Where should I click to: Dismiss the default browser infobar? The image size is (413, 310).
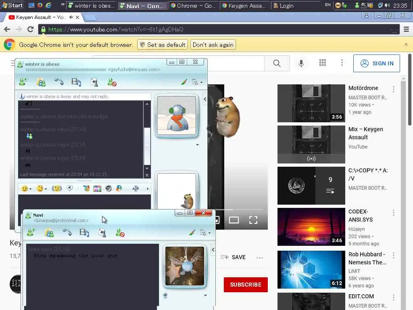(406, 44)
